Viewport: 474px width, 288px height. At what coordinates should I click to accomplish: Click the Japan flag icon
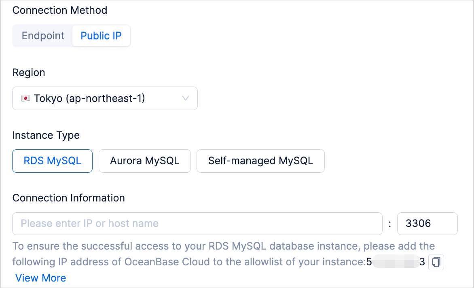click(25, 98)
